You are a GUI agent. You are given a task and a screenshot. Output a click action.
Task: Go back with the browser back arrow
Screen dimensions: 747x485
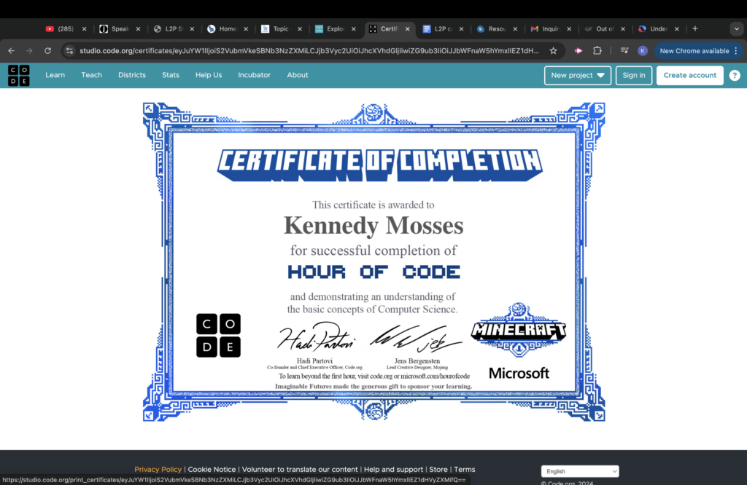point(11,51)
